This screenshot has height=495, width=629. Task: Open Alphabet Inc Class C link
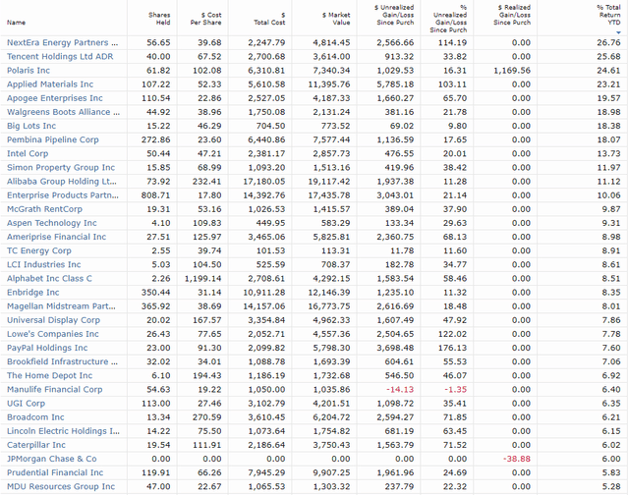pos(49,279)
